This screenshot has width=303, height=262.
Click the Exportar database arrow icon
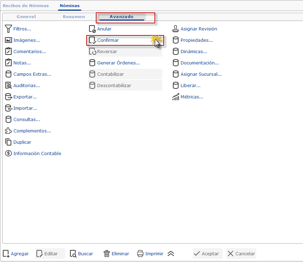point(8,97)
